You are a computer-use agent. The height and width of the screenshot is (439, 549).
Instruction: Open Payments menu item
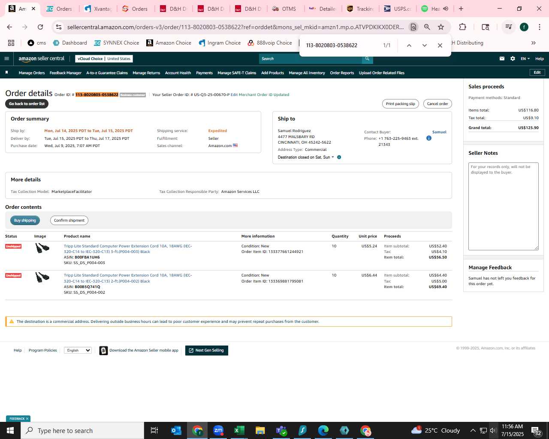tap(205, 73)
